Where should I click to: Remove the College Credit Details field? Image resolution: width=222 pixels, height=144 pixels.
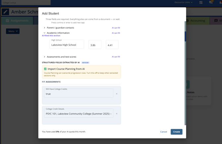coord(117,114)
